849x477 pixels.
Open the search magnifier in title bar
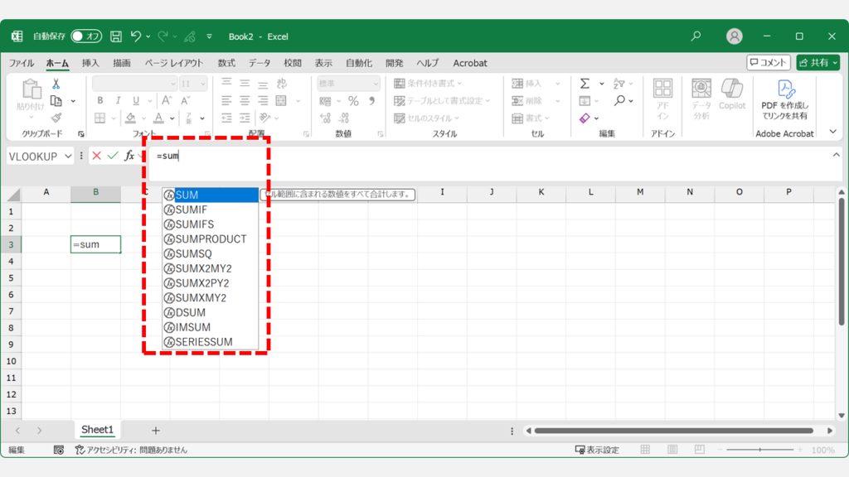click(696, 36)
